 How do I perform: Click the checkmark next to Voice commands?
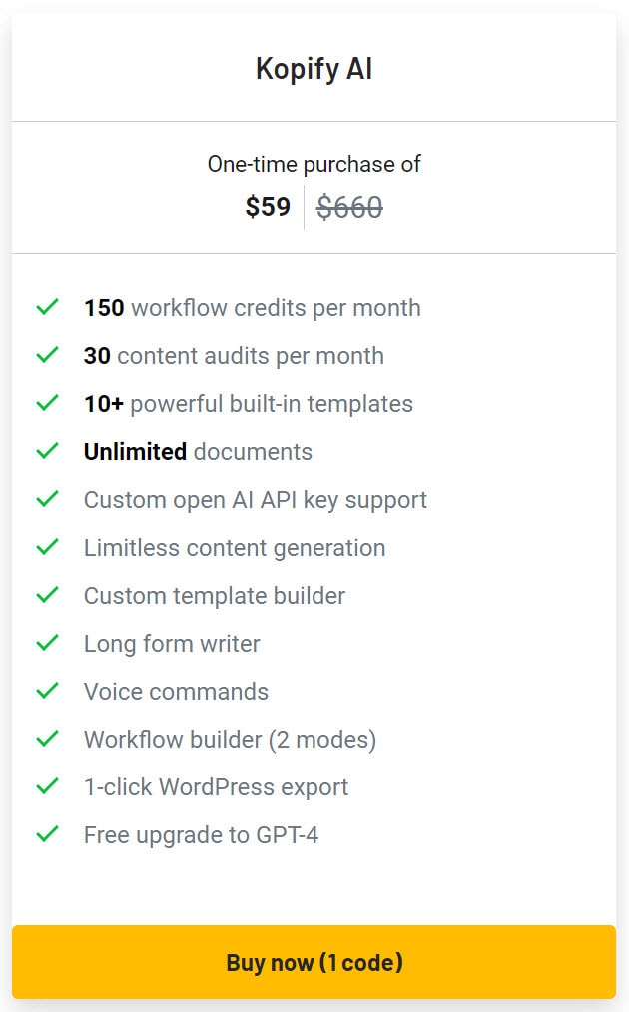(46, 692)
